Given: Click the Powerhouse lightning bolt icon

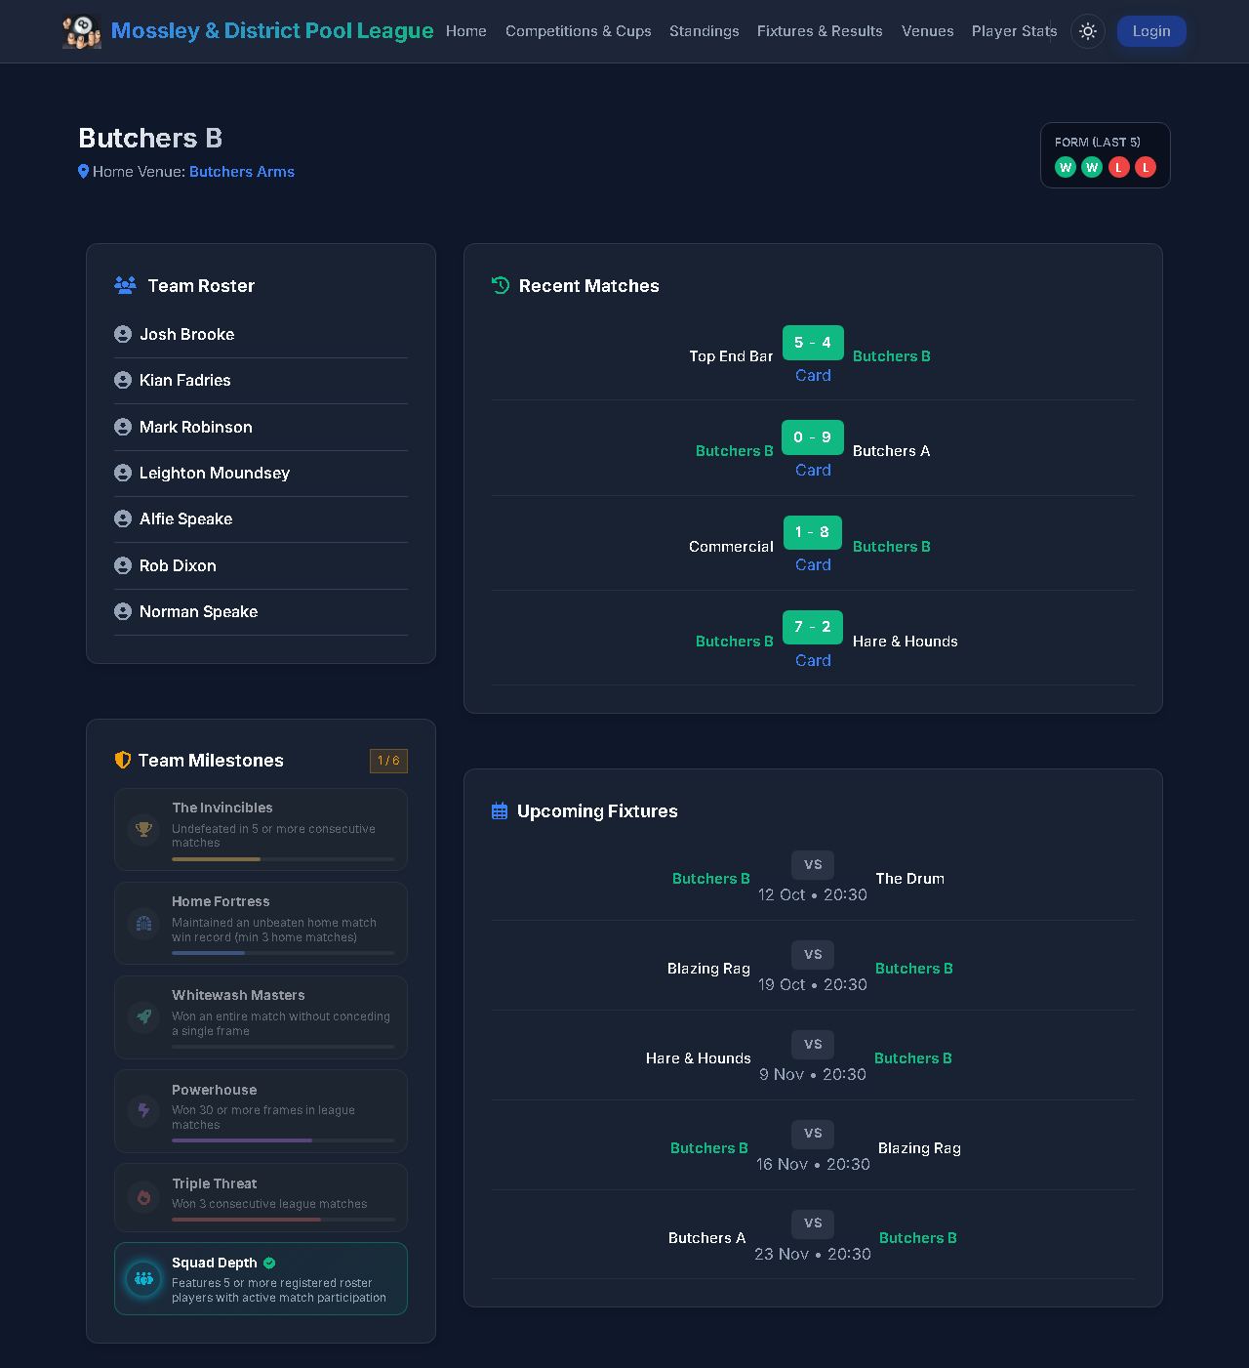Looking at the screenshot, I should [143, 1110].
